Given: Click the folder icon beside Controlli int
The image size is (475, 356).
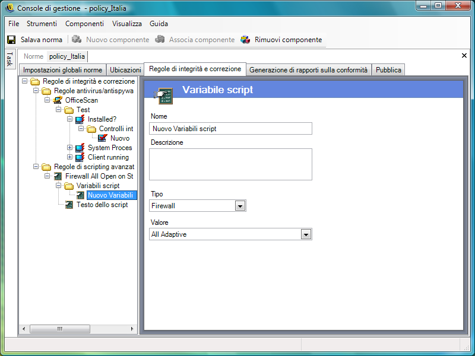Looking at the screenshot, I should pos(91,129).
